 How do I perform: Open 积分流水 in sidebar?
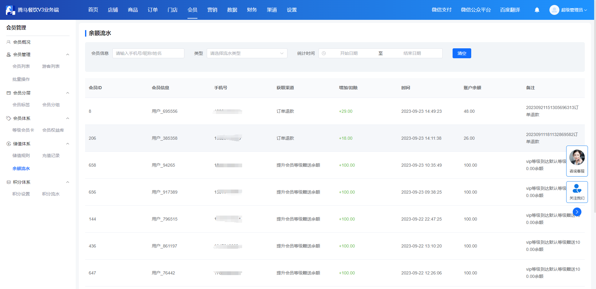[x=51, y=194]
